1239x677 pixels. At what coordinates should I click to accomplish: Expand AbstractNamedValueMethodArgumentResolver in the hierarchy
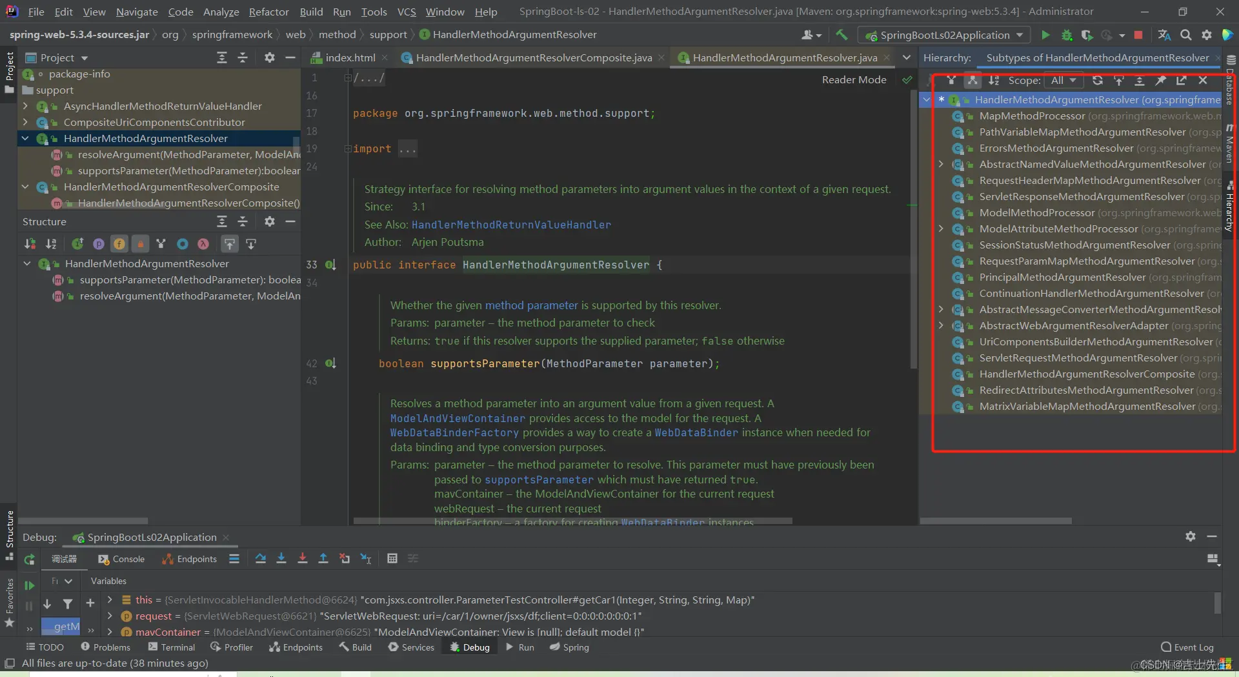pyautogui.click(x=941, y=164)
